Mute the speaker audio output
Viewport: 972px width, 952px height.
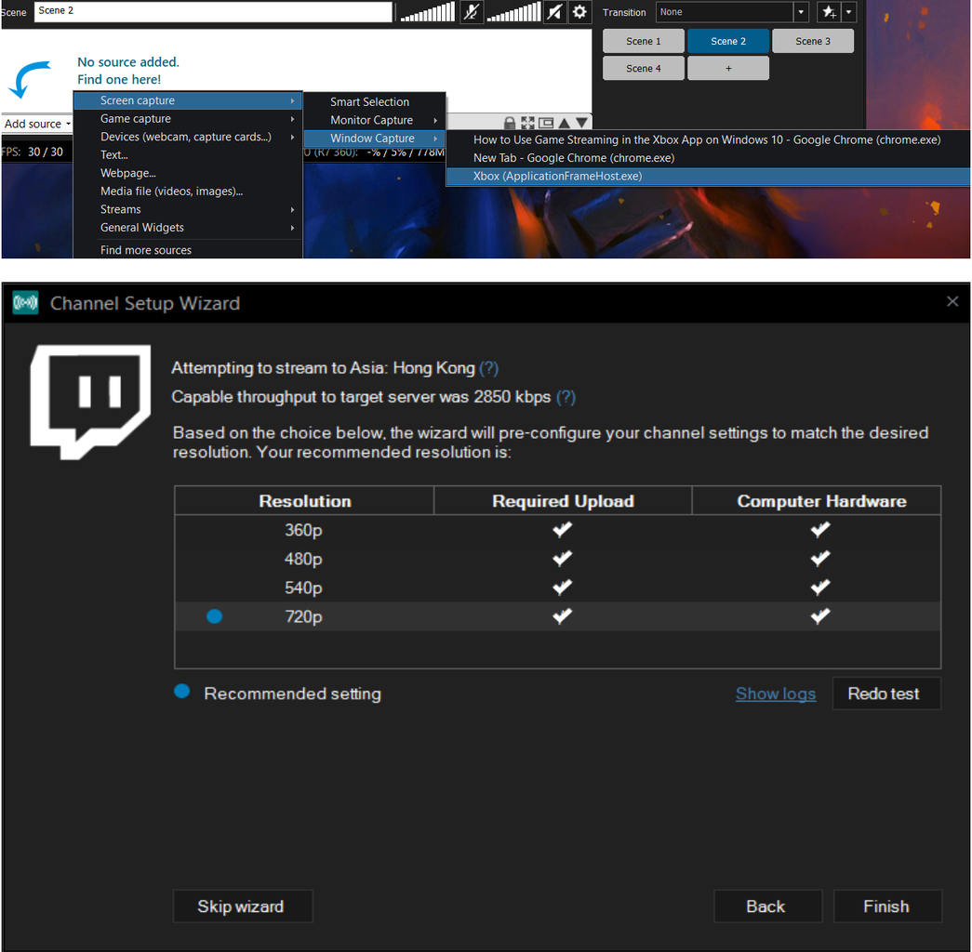(555, 12)
